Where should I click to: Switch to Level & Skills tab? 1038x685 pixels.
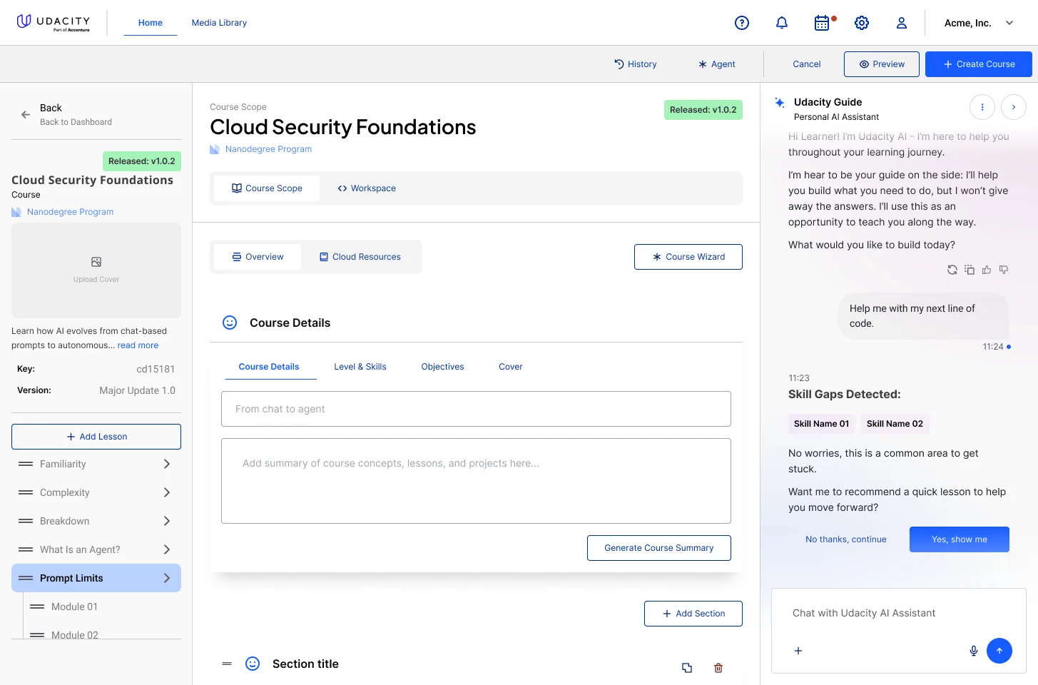(360, 367)
